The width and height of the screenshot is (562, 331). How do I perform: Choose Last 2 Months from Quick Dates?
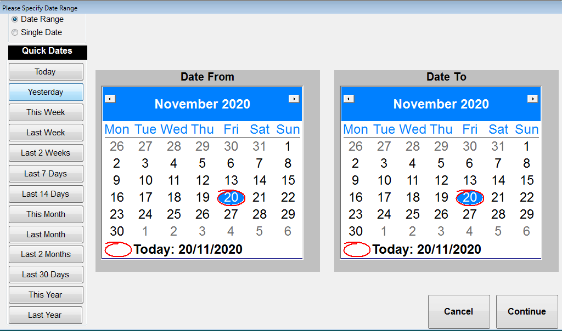[x=46, y=254]
